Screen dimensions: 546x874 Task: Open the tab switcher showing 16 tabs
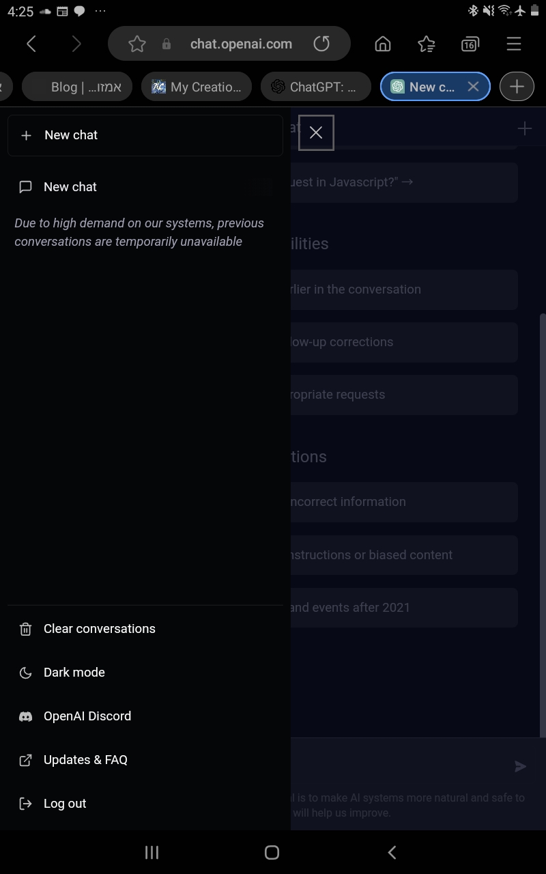tap(470, 44)
